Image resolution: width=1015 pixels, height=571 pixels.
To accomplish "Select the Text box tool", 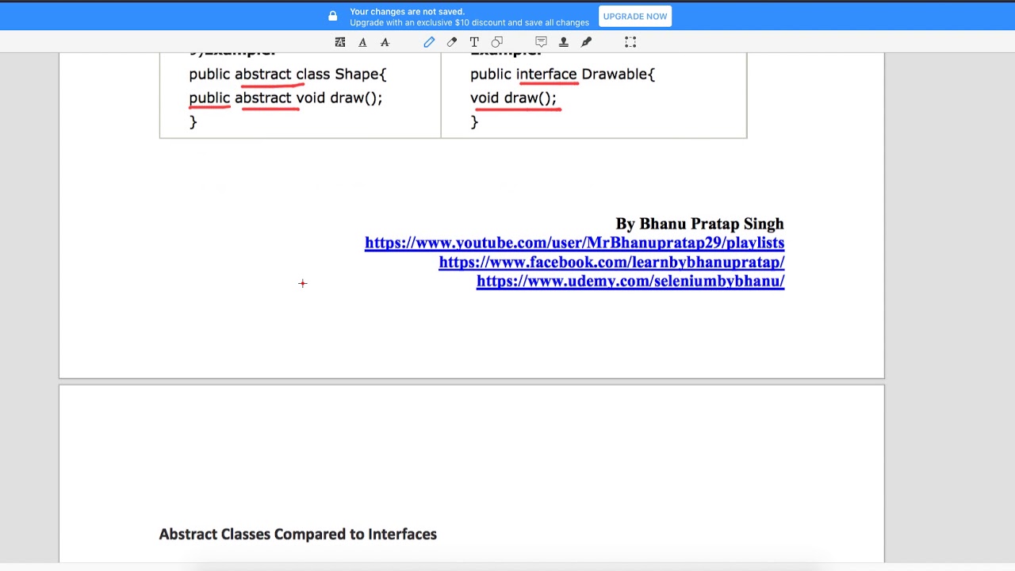I will coord(474,42).
